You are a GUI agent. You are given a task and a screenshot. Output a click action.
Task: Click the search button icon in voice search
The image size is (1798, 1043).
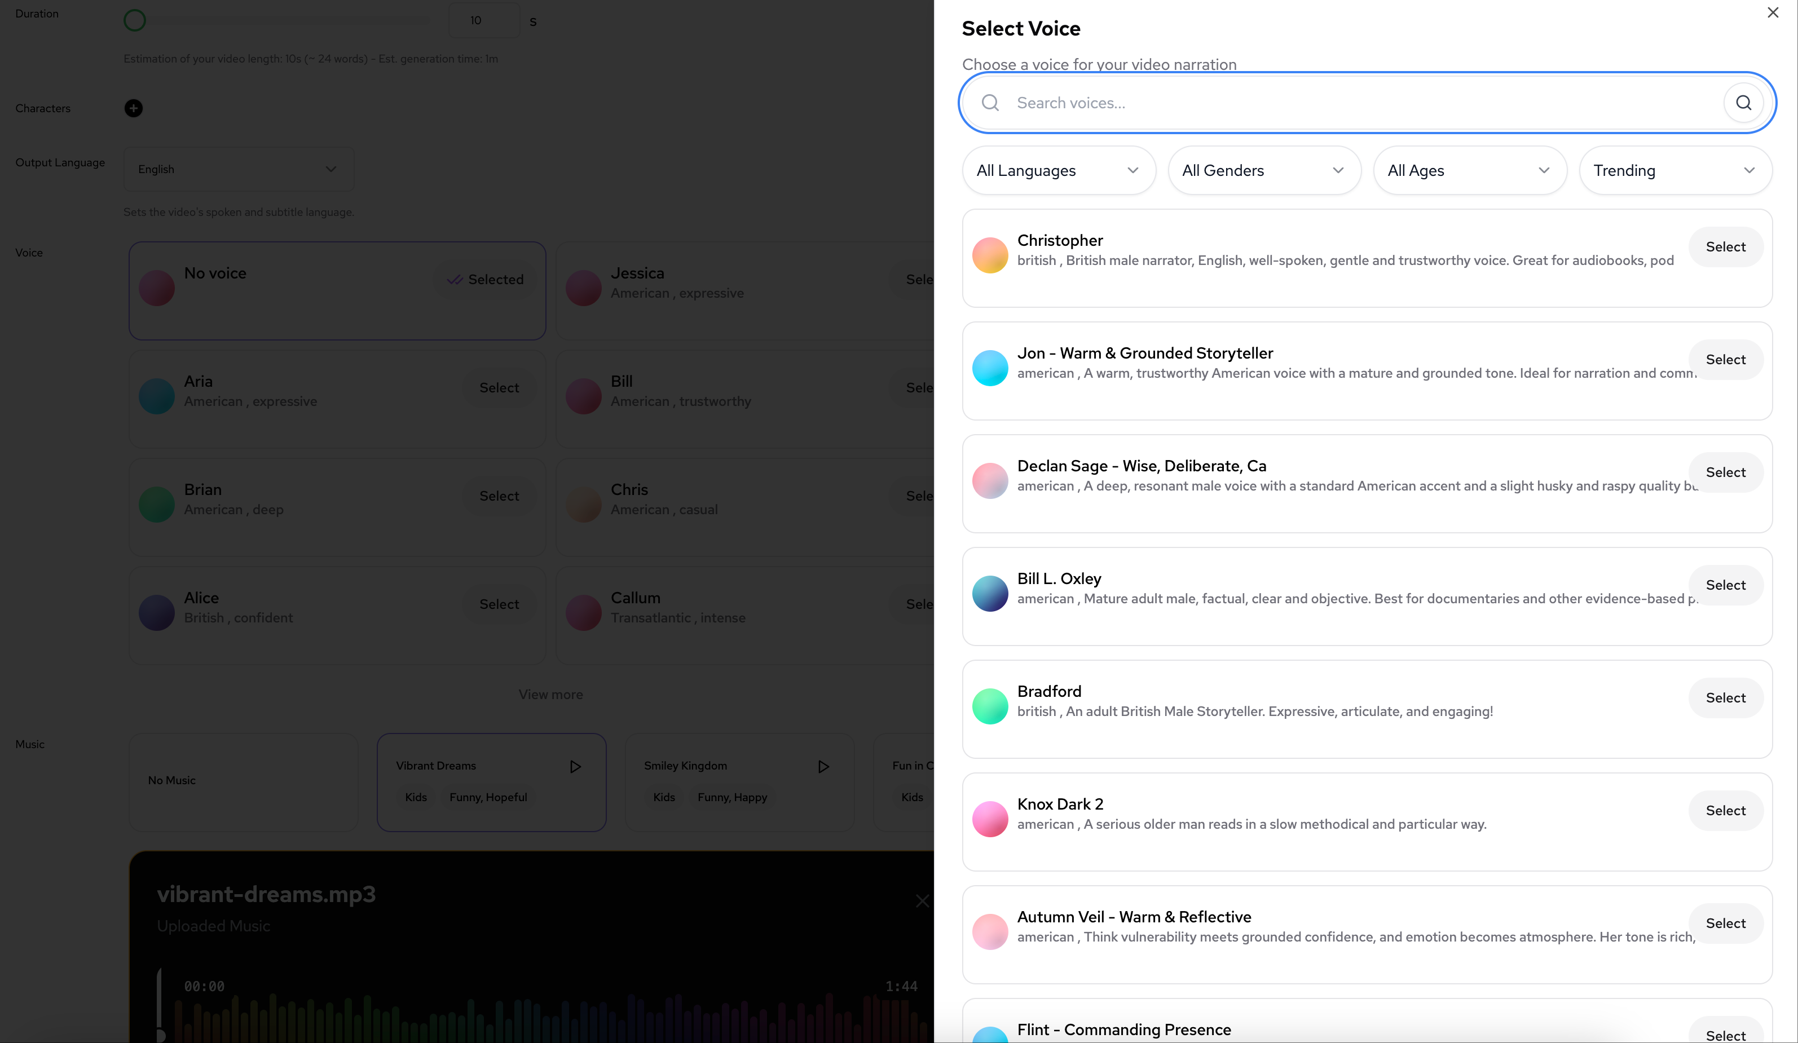pyautogui.click(x=1743, y=103)
